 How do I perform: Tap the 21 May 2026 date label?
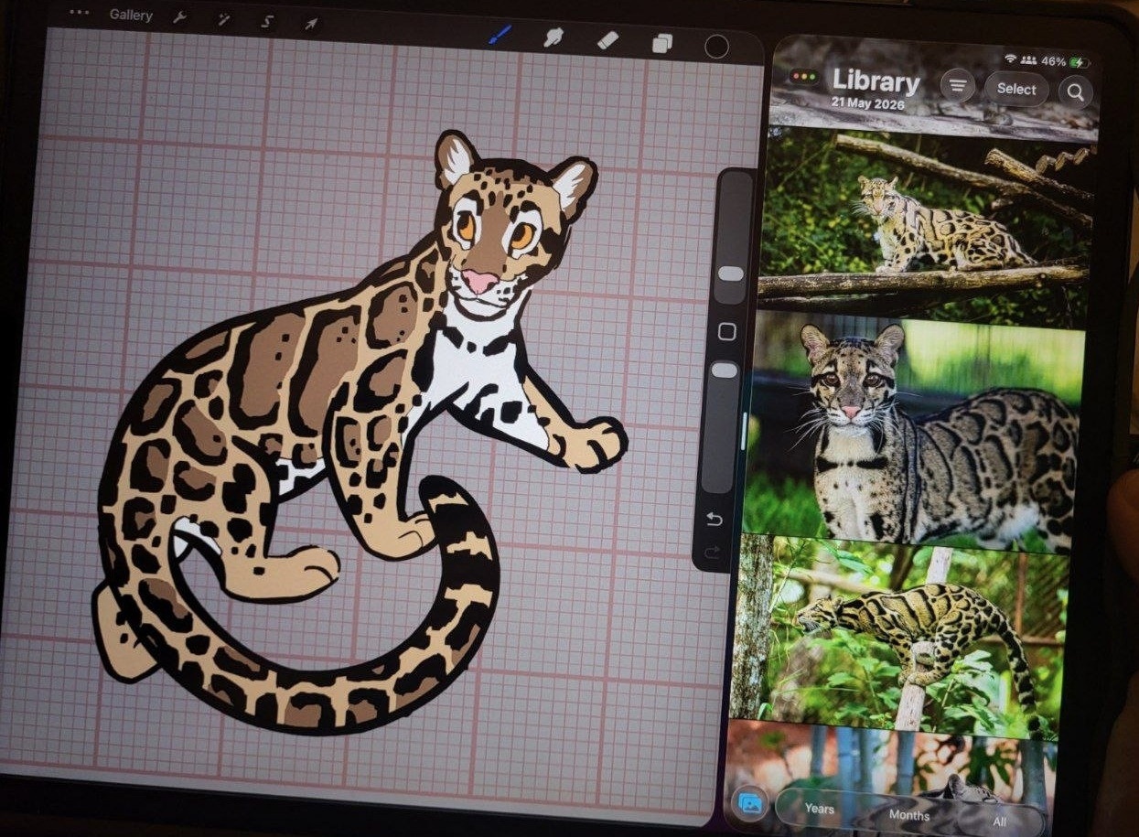867,103
